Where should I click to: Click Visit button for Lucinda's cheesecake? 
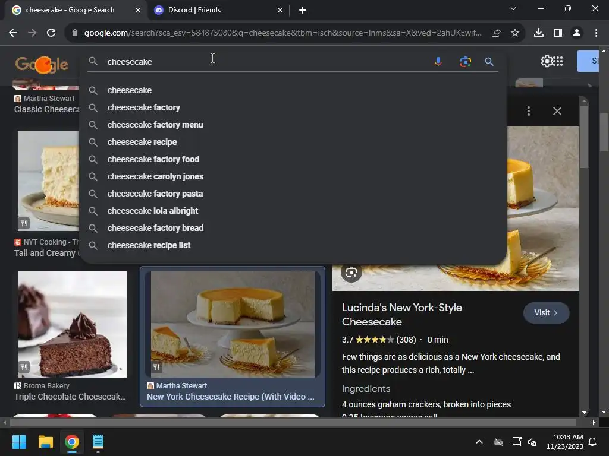point(546,312)
